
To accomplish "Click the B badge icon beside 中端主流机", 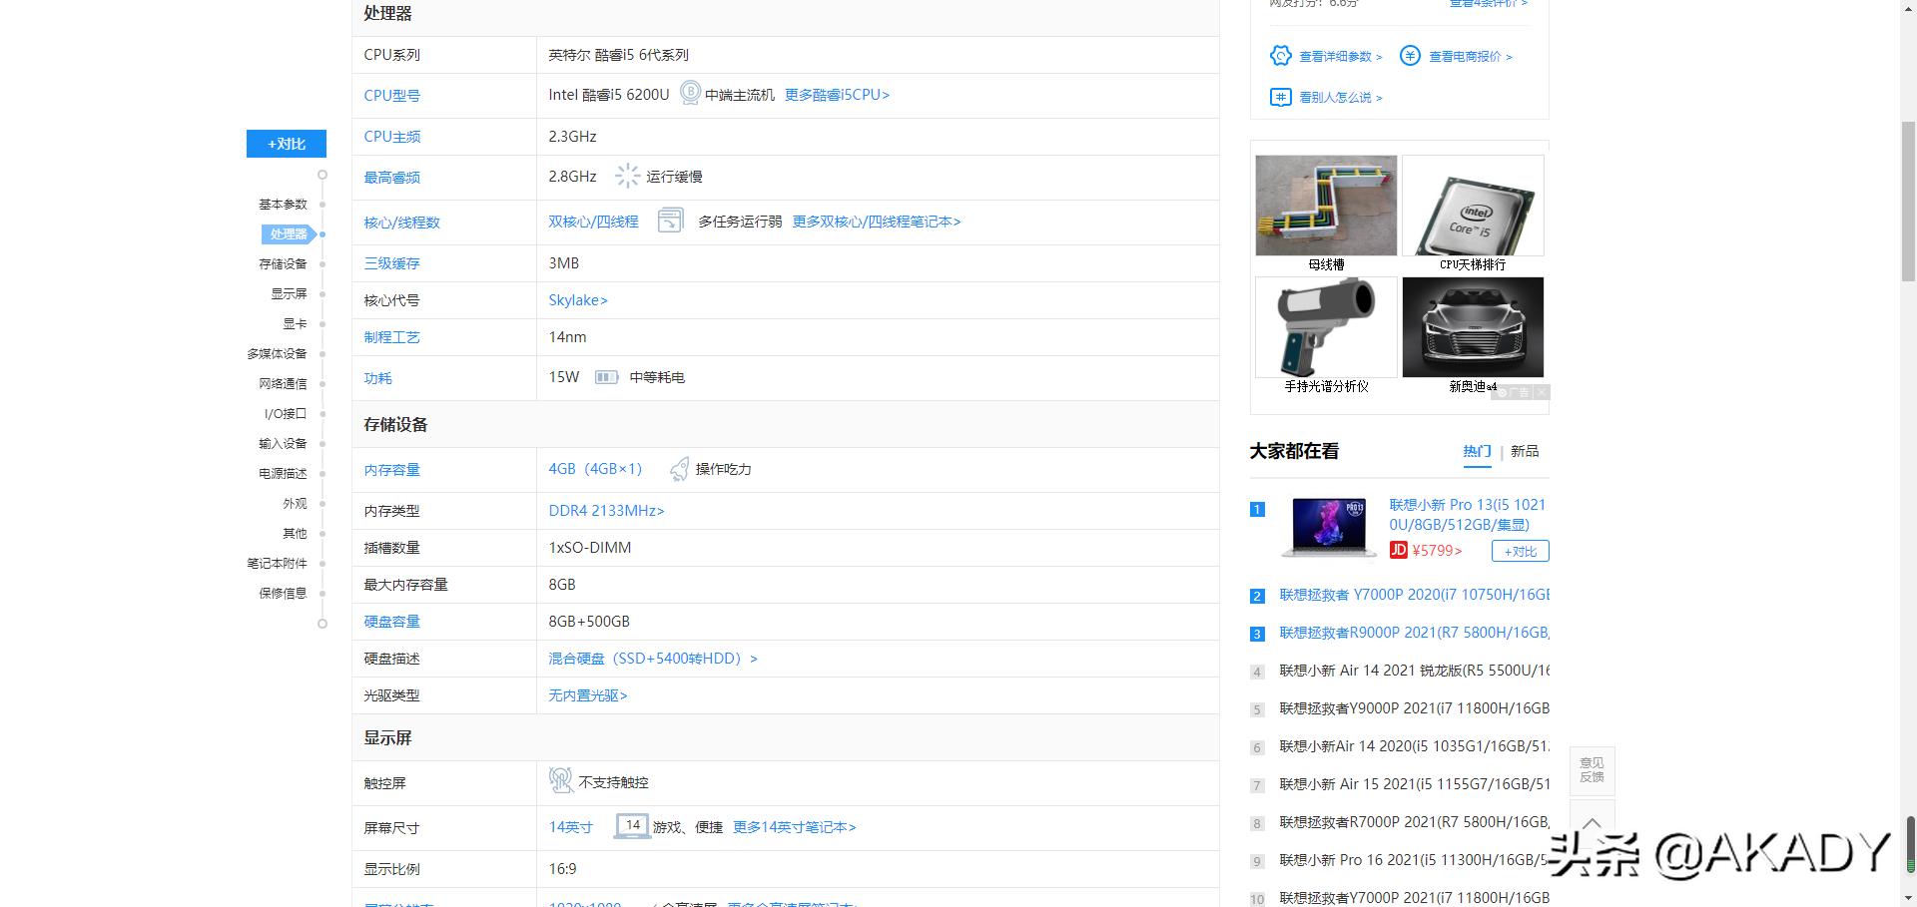I will point(689,94).
